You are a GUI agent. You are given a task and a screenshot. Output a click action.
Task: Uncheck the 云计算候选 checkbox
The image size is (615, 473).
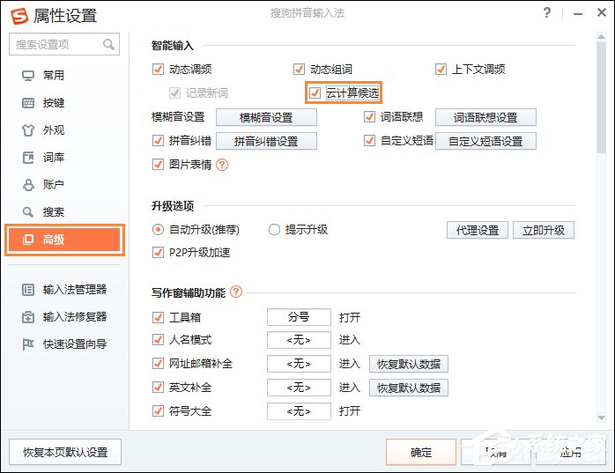[315, 92]
